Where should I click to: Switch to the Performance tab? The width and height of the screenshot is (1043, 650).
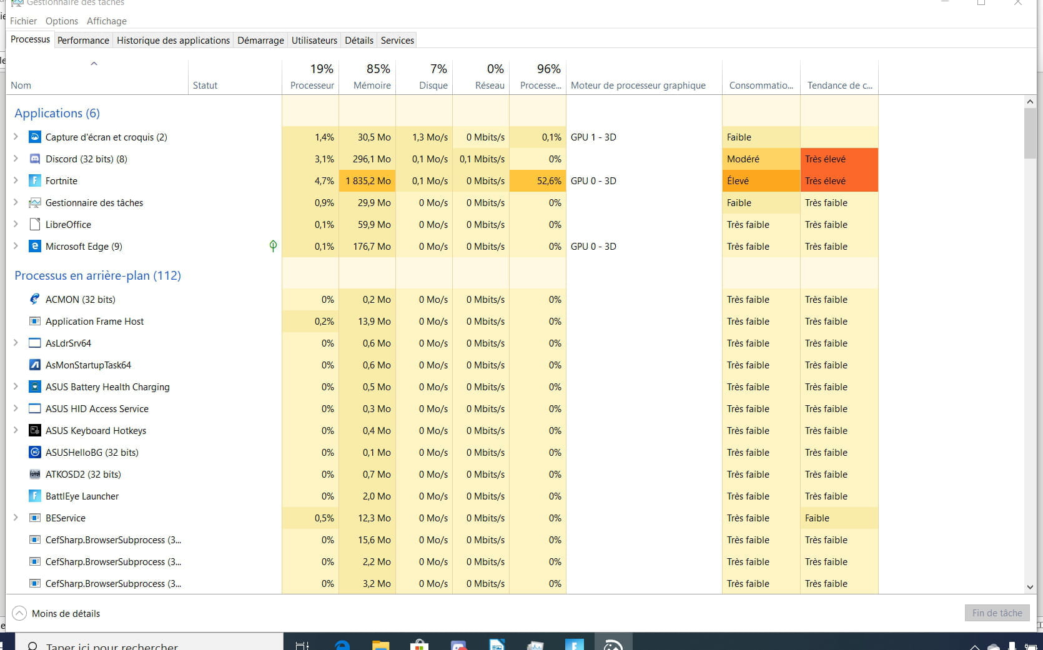[83, 40]
